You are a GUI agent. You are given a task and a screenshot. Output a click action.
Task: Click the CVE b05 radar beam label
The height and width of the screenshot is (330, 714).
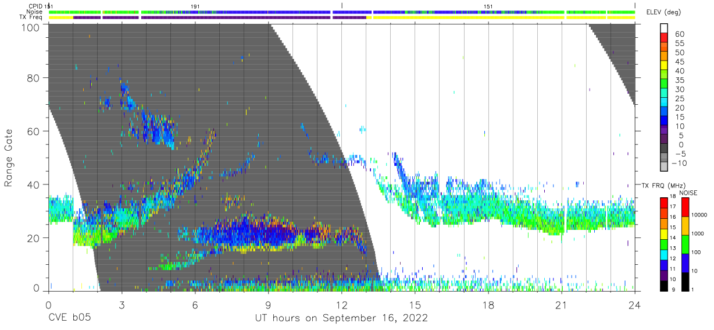pyautogui.click(x=69, y=318)
